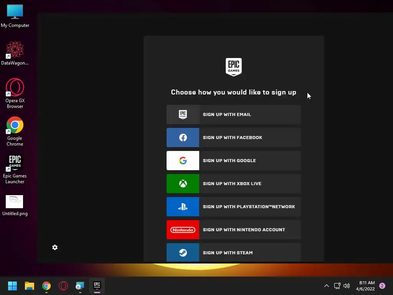393x295 pixels.
Task: Click the Google G logo tile
Action: click(x=183, y=161)
